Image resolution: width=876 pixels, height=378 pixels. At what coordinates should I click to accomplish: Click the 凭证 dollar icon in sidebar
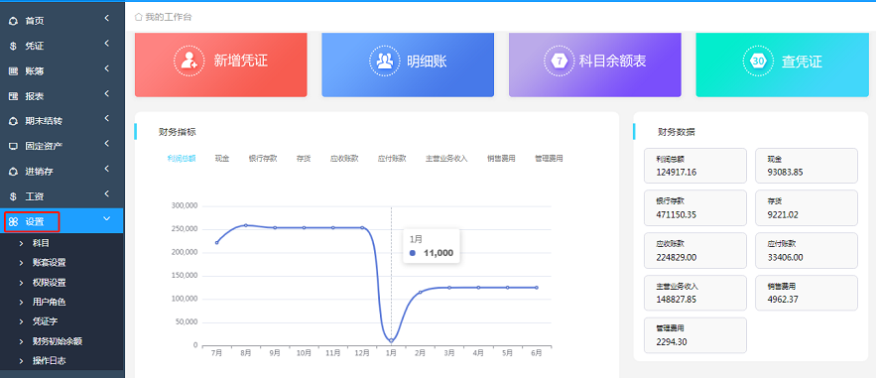point(14,47)
